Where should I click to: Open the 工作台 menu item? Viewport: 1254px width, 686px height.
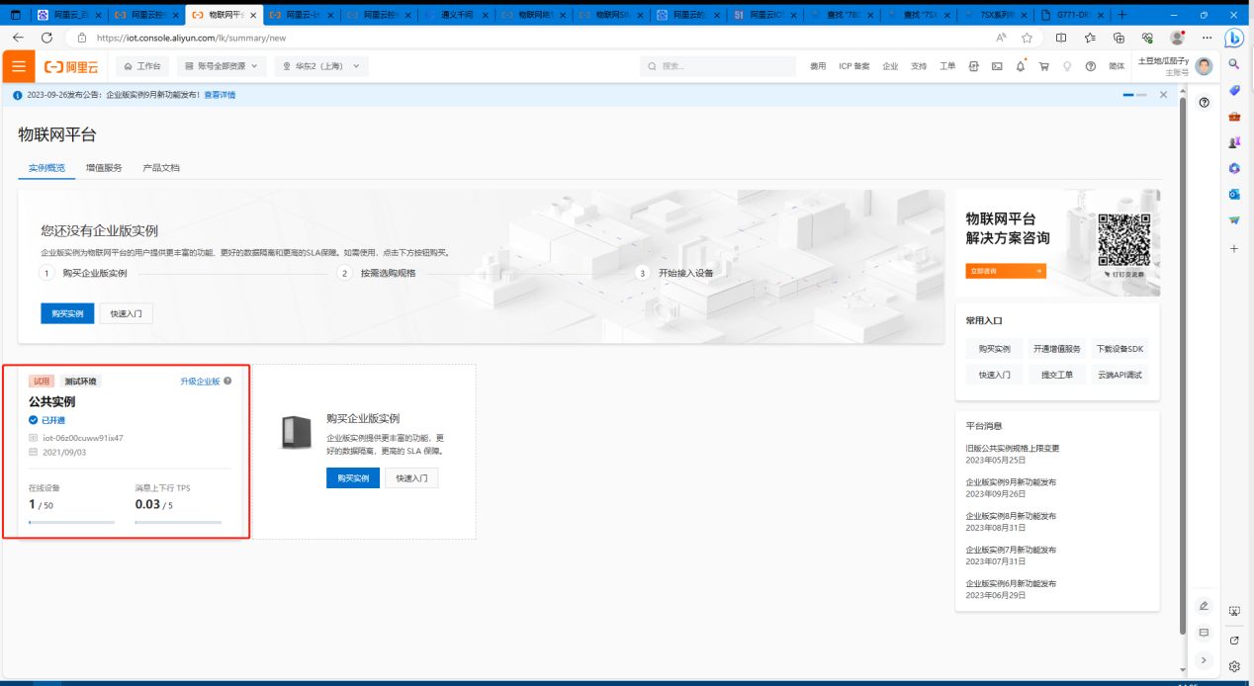coord(142,66)
